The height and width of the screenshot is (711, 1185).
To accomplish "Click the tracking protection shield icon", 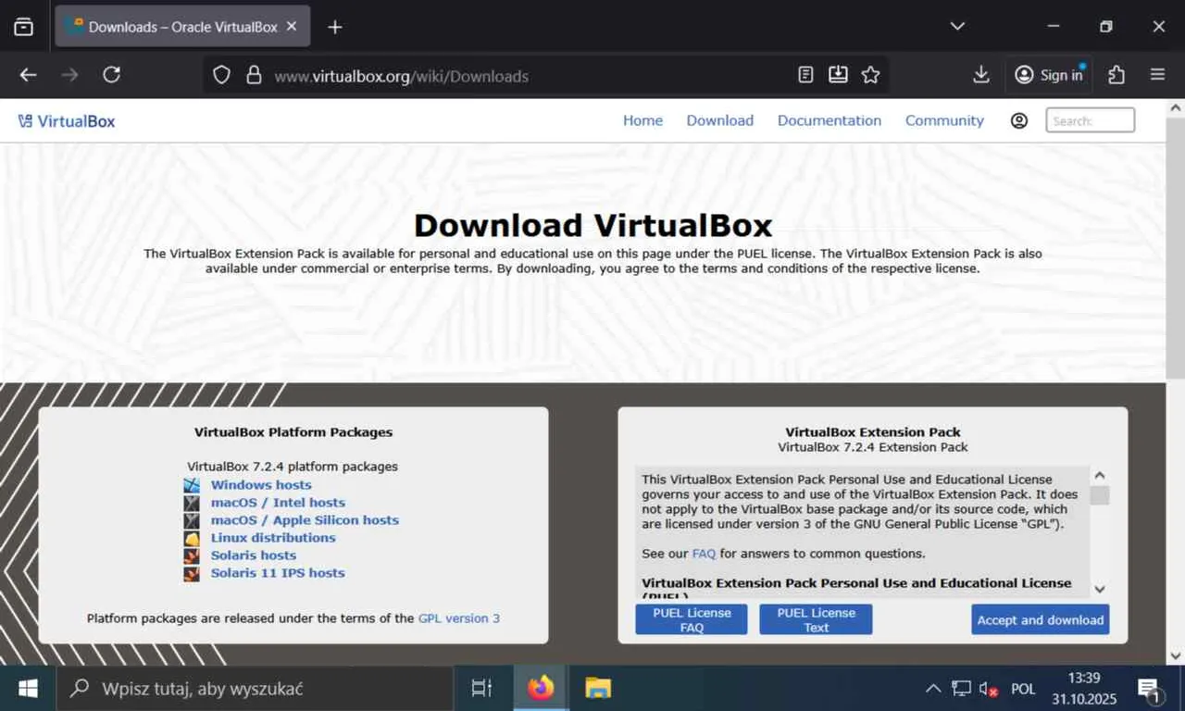I will (221, 76).
